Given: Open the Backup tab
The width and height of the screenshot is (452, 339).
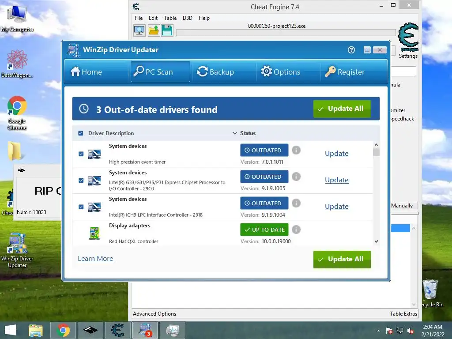Looking at the screenshot, I should pyautogui.click(x=215, y=72).
